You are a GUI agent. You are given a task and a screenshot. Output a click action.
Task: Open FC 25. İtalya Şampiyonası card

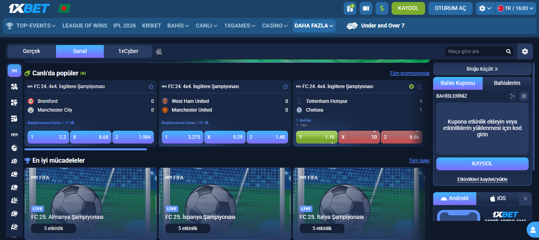(x=358, y=203)
